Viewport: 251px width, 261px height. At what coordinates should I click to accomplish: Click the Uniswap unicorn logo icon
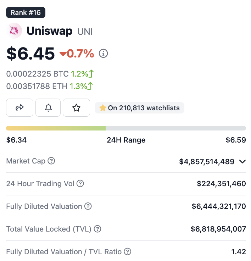pos(14,31)
